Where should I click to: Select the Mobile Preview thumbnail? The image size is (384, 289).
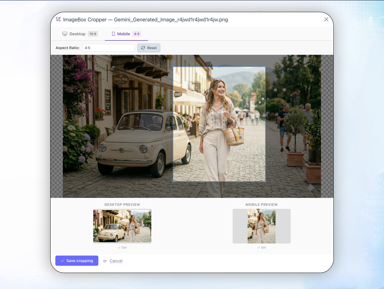261,226
